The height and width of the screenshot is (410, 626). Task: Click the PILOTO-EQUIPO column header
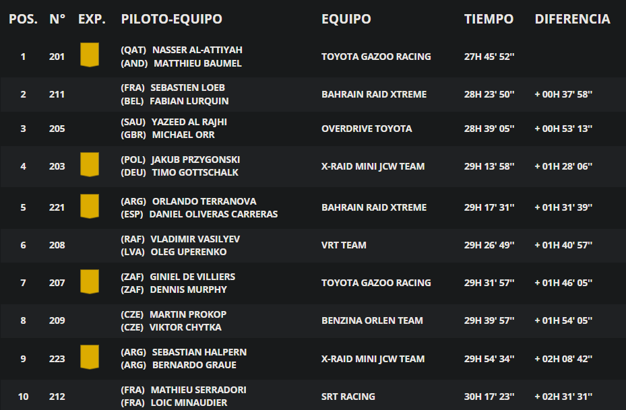[171, 19]
